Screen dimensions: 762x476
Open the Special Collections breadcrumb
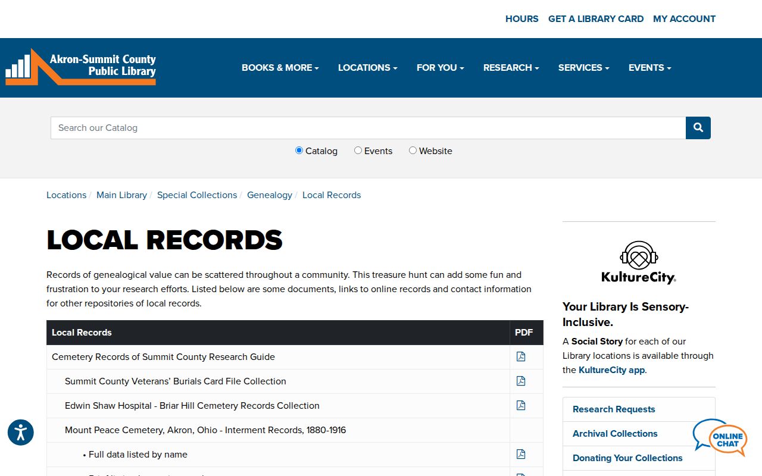(x=197, y=195)
